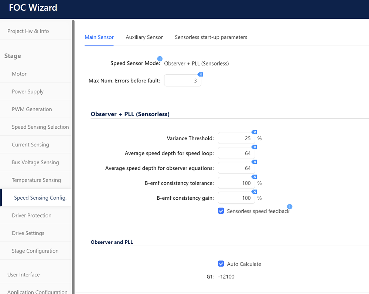Reset Max Num. Errors before fault value
369x294 pixels.
(201, 75)
